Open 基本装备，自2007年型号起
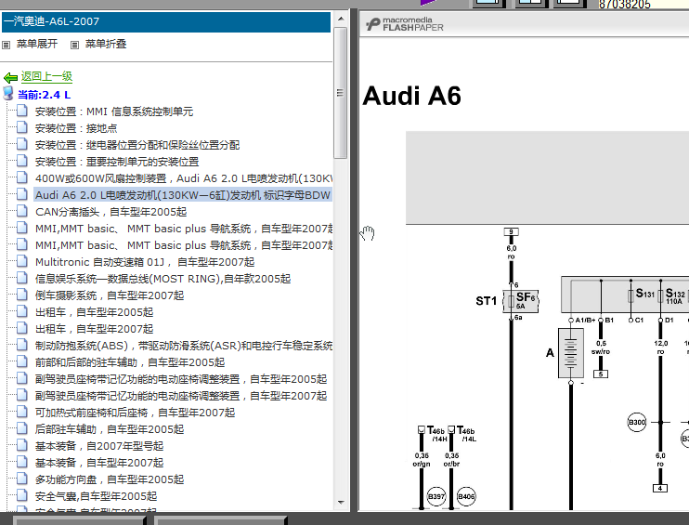The height and width of the screenshot is (525, 689). click(99, 446)
